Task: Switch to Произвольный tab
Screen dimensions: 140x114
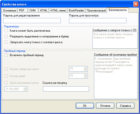Action: (96, 10)
